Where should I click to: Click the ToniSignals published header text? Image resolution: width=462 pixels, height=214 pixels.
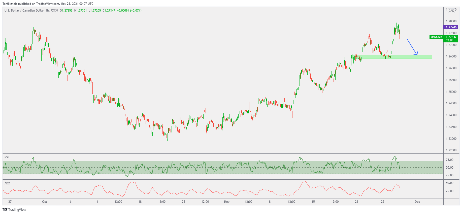click(48, 4)
